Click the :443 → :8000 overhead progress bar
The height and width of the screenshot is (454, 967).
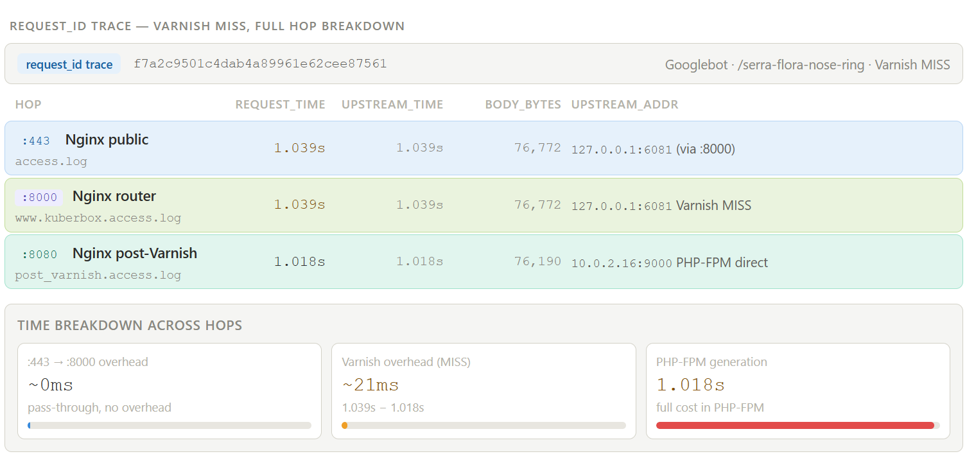pyautogui.click(x=170, y=425)
